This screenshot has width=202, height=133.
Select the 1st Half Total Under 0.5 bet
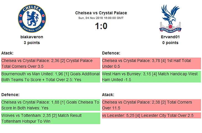[151, 63]
